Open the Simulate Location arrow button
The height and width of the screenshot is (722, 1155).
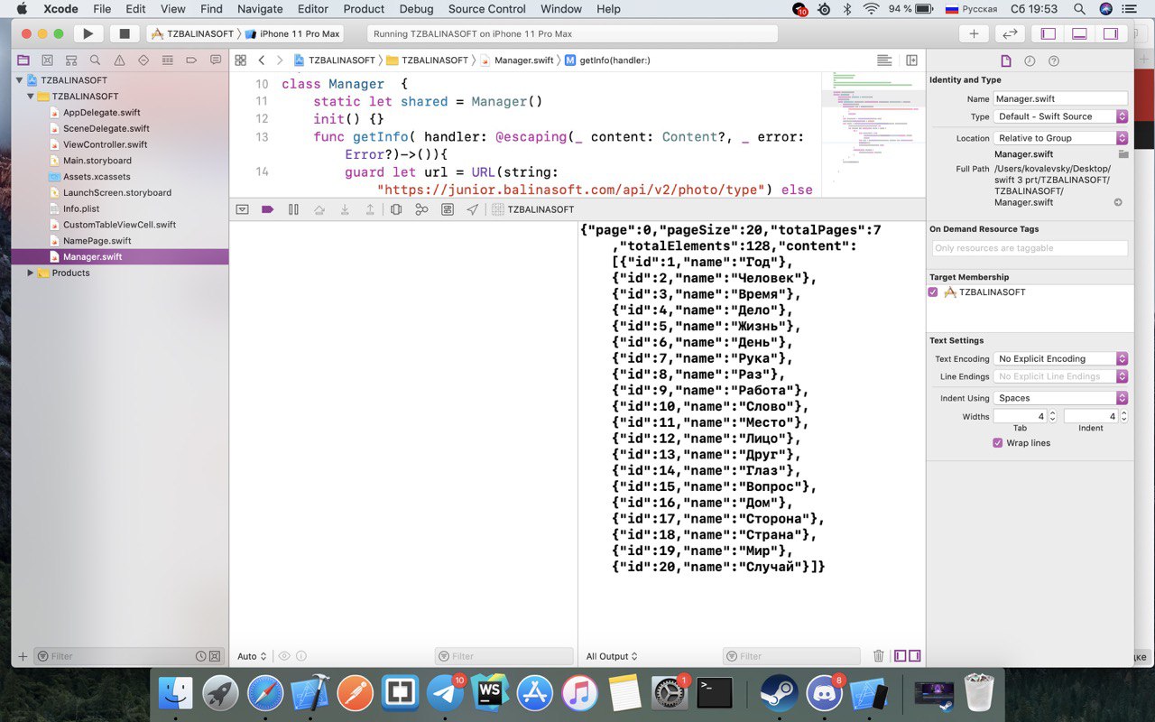473,209
